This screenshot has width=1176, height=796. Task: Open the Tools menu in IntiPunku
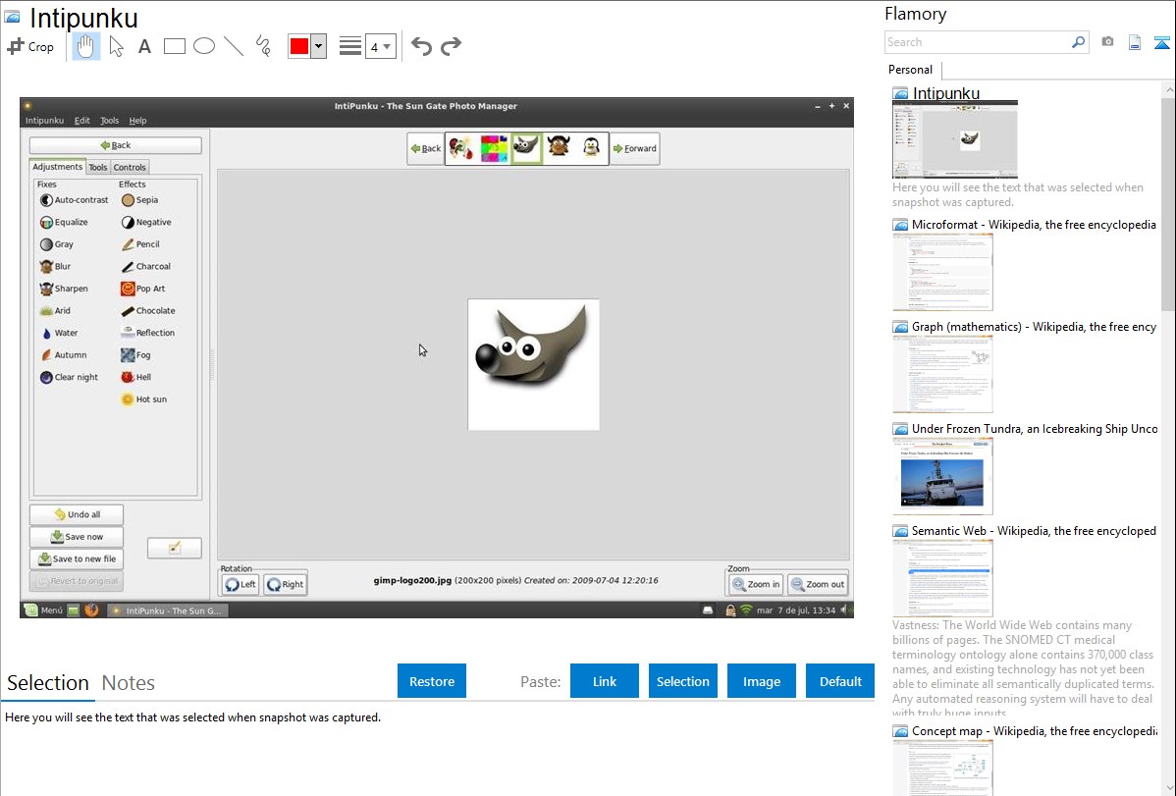[x=110, y=121]
